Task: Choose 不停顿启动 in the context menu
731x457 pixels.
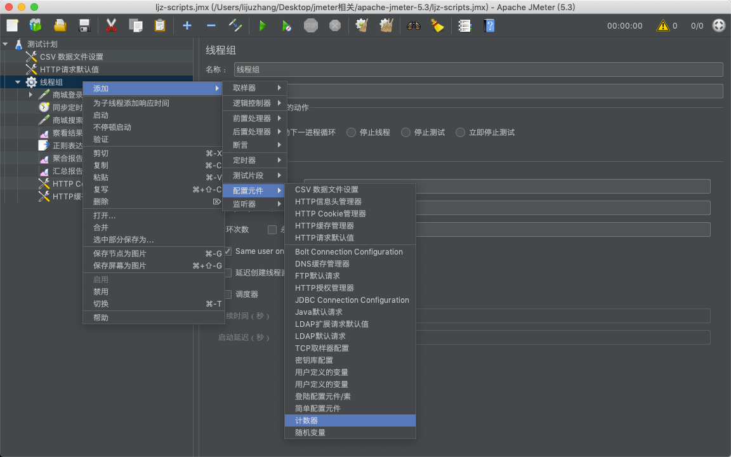Action: [x=154, y=128]
